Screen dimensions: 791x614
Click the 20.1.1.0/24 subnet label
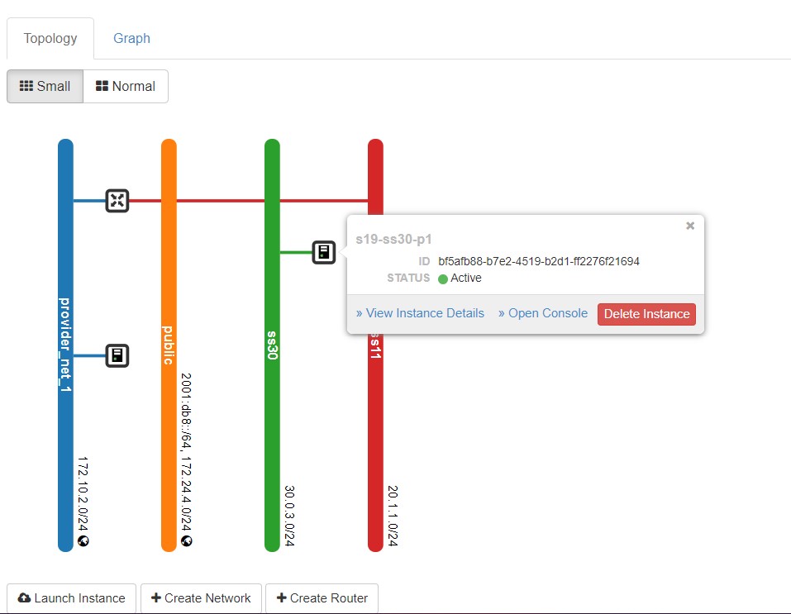point(393,516)
